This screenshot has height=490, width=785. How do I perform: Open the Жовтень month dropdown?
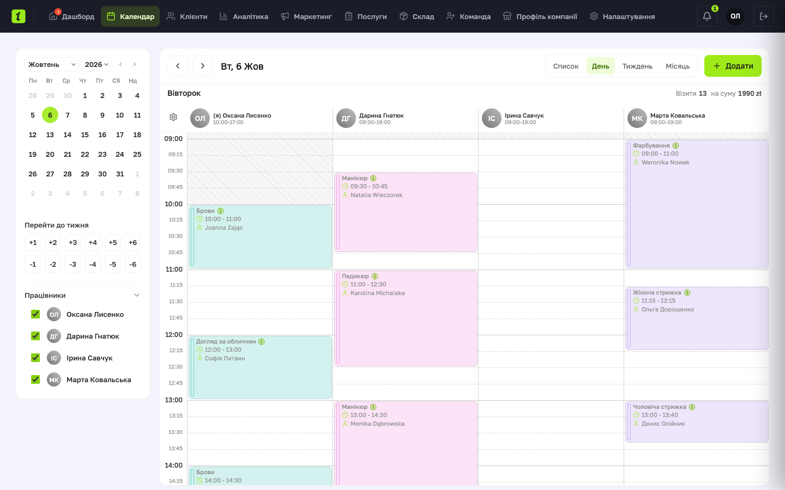pyautogui.click(x=52, y=64)
